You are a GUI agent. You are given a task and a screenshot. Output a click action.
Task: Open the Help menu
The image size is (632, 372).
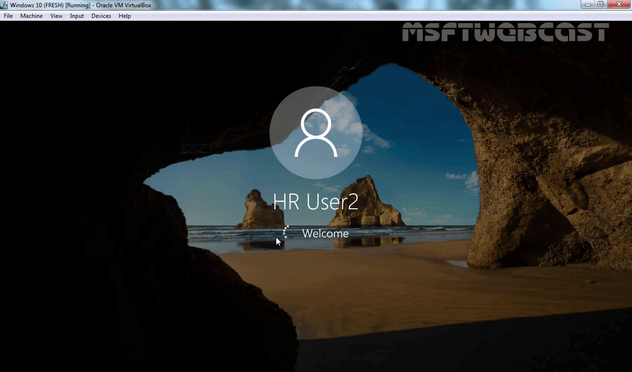point(125,16)
